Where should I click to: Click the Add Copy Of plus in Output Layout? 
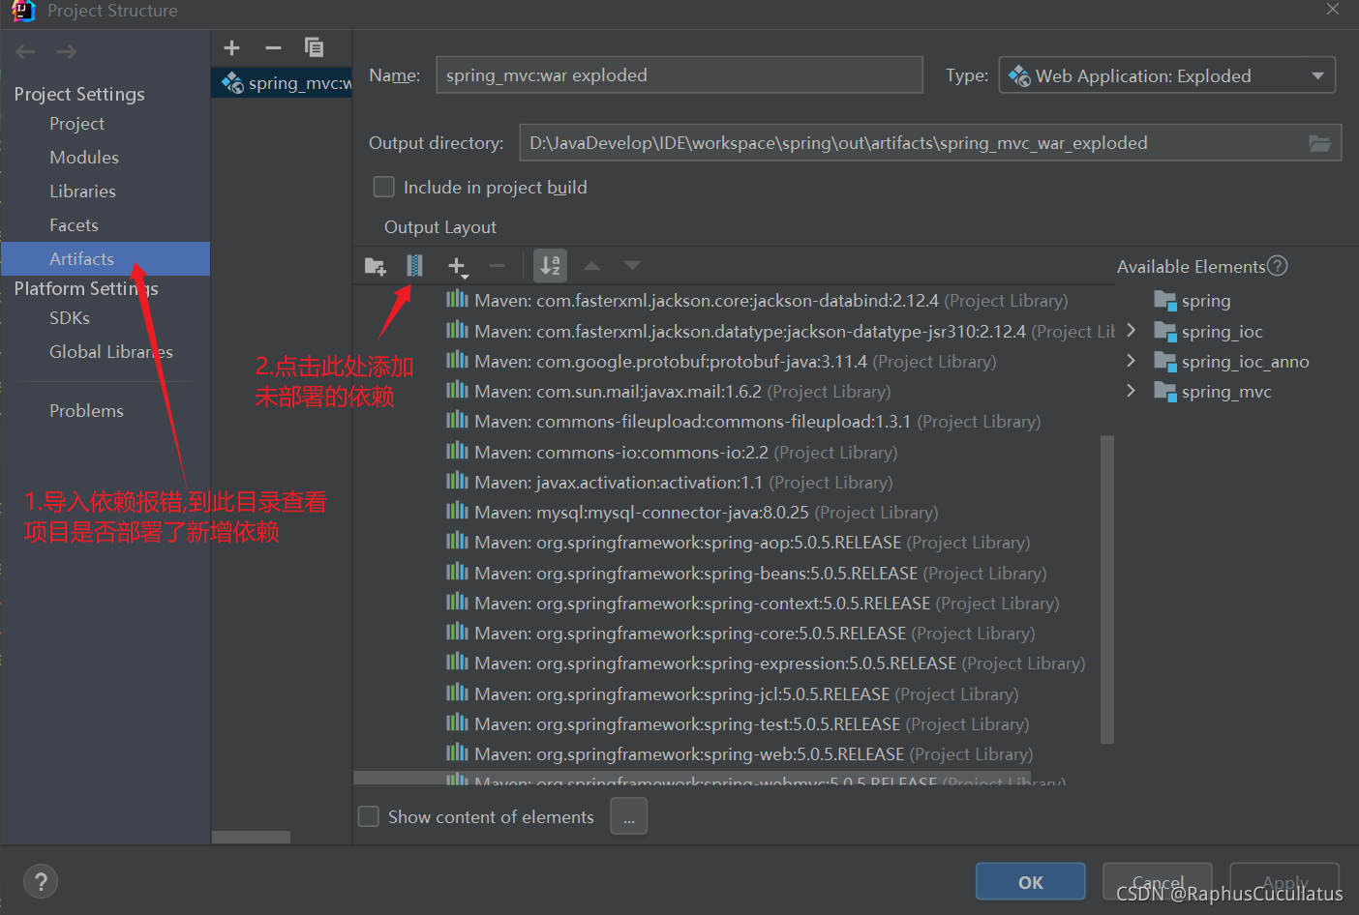click(x=457, y=266)
